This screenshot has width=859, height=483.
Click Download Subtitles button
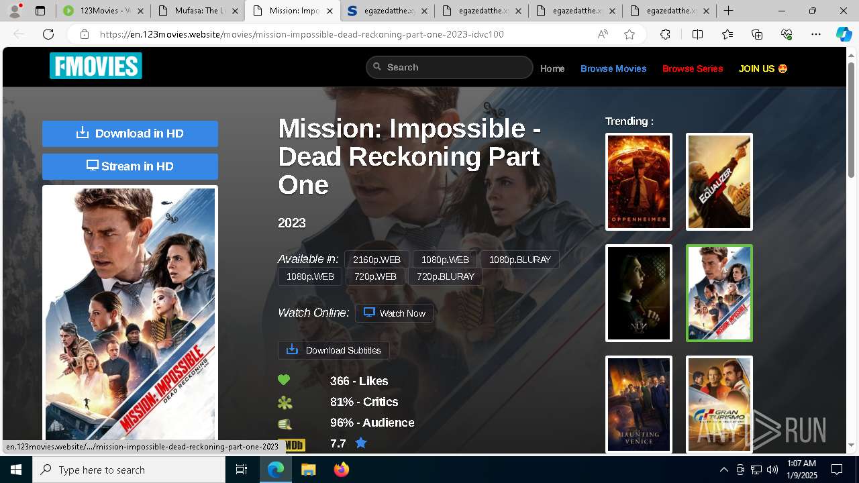click(334, 350)
